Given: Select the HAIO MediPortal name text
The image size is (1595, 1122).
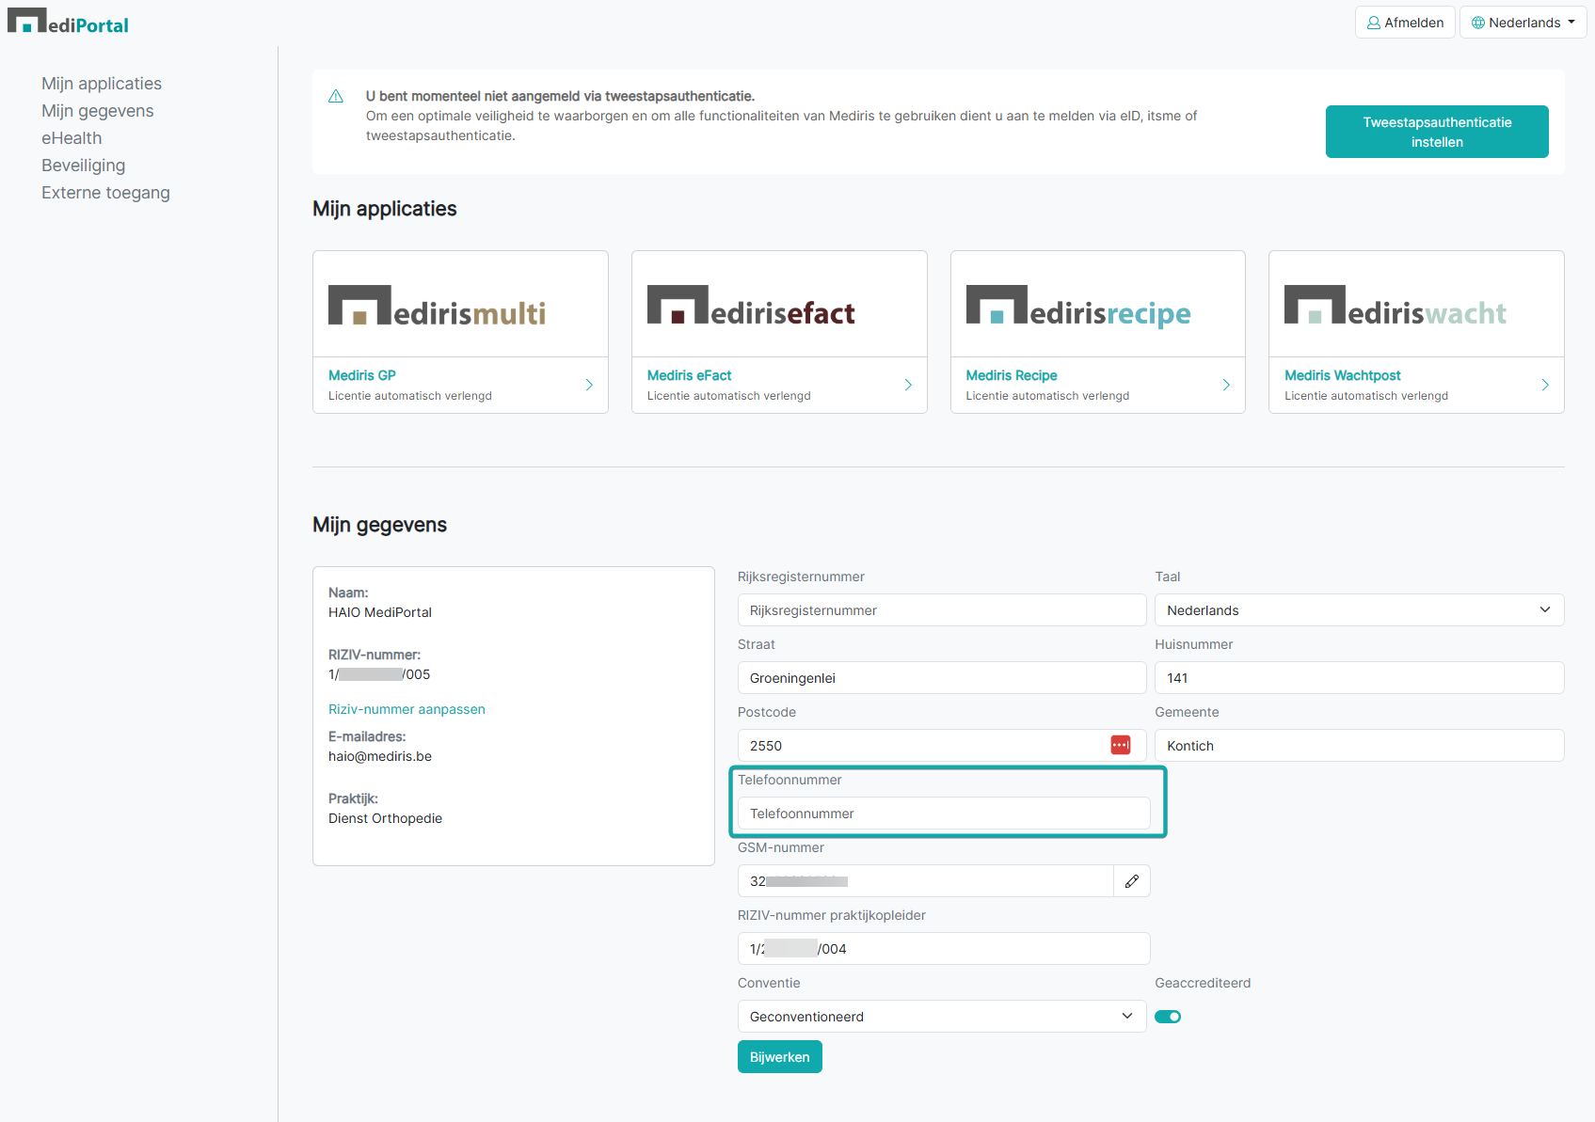Looking at the screenshot, I should (x=380, y=612).
